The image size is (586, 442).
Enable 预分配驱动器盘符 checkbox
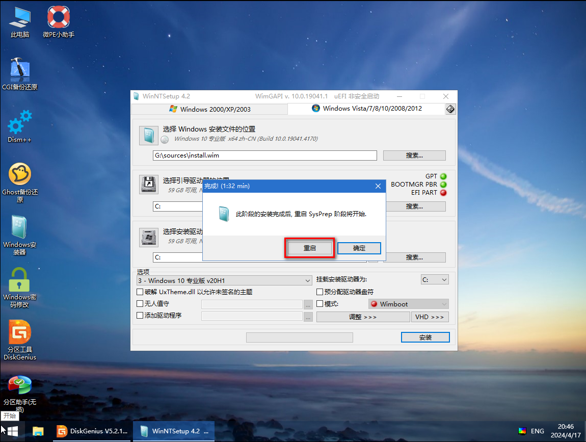pyautogui.click(x=320, y=292)
